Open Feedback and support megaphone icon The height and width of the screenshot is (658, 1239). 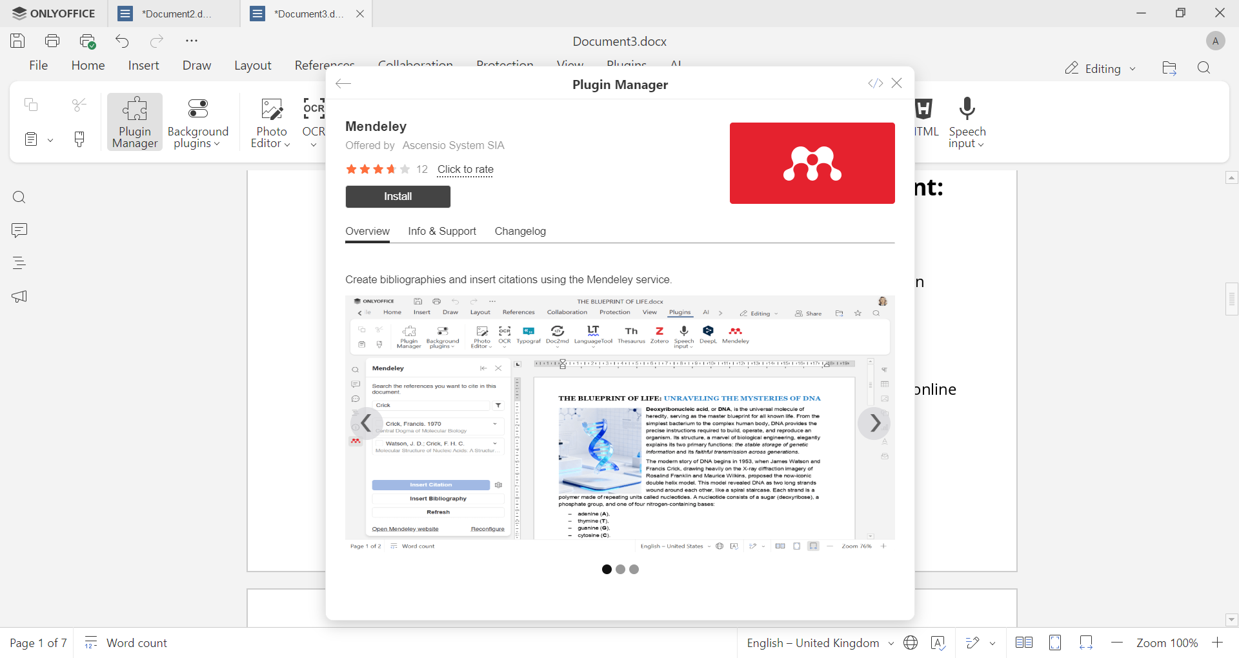(19, 296)
